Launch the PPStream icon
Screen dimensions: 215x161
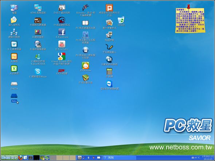click(85, 65)
